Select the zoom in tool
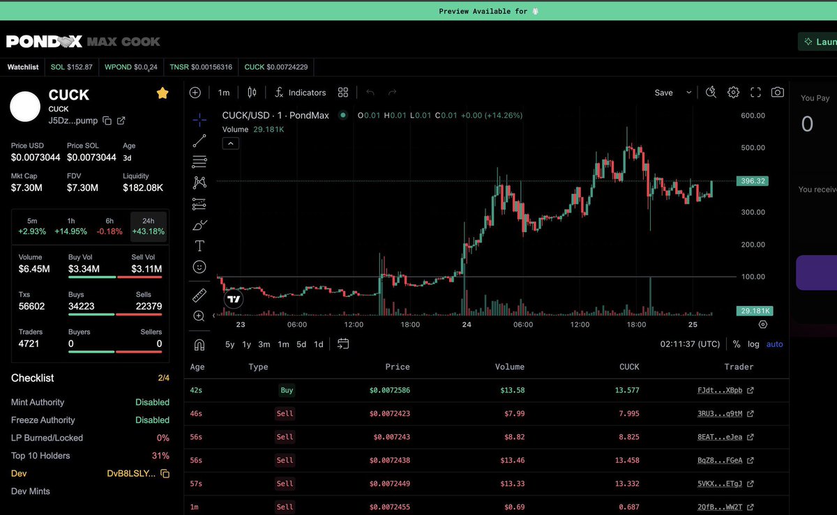The height and width of the screenshot is (515, 837). coord(199,316)
